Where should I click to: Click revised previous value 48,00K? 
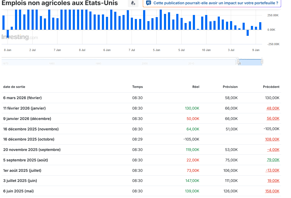click(x=273, y=108)
